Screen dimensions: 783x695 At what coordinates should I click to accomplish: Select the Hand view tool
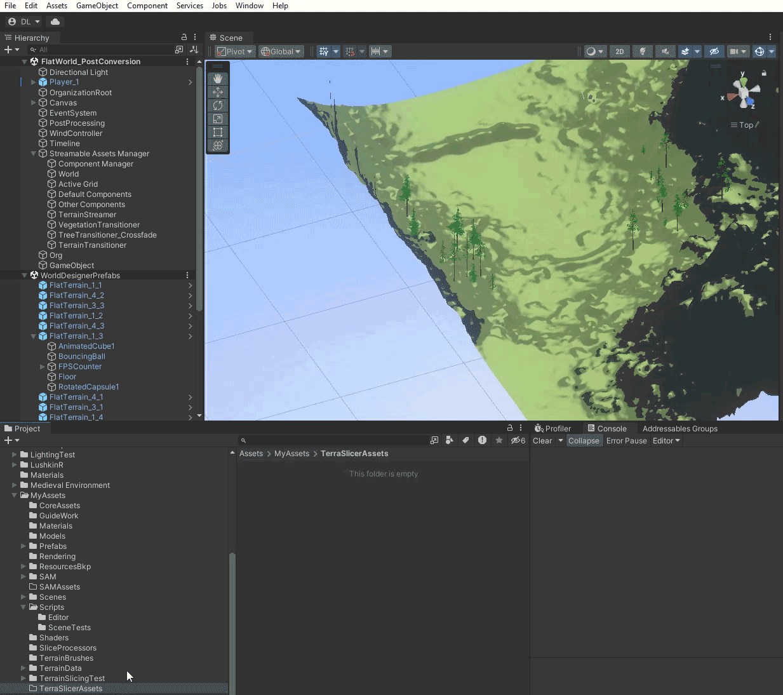pyautogui.click(x=218, y=79)
